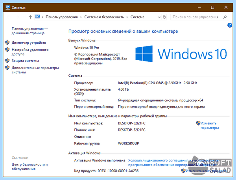236x180 pixels.
Task: Click the Windows 10 Pro edition text
Action: [x=87, y=48]
